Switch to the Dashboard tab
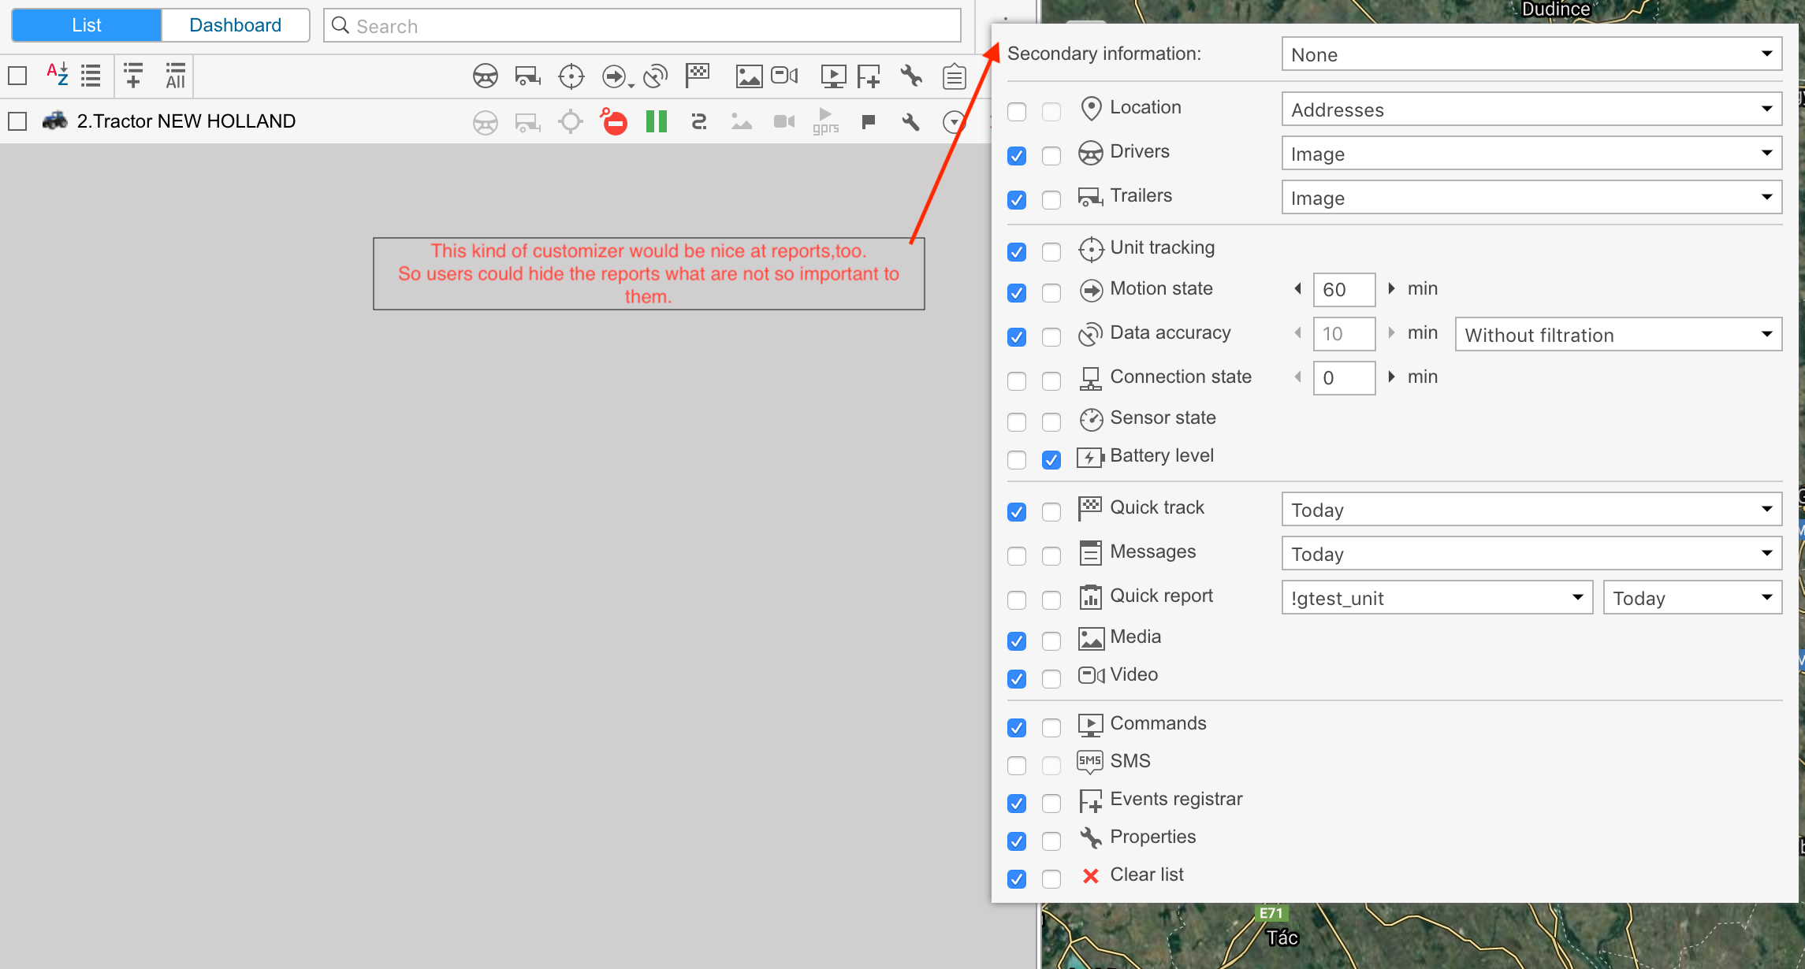1805x969 pixels. tap(235, 25)
